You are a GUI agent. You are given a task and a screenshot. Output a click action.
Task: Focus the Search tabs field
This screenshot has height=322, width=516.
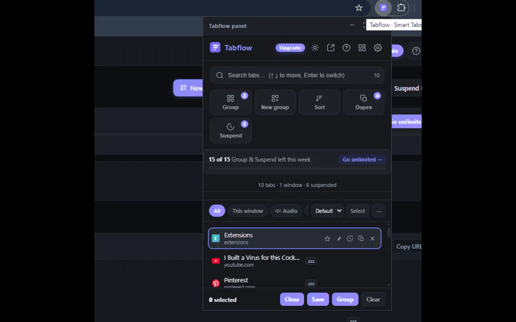[x=297, y=75]
